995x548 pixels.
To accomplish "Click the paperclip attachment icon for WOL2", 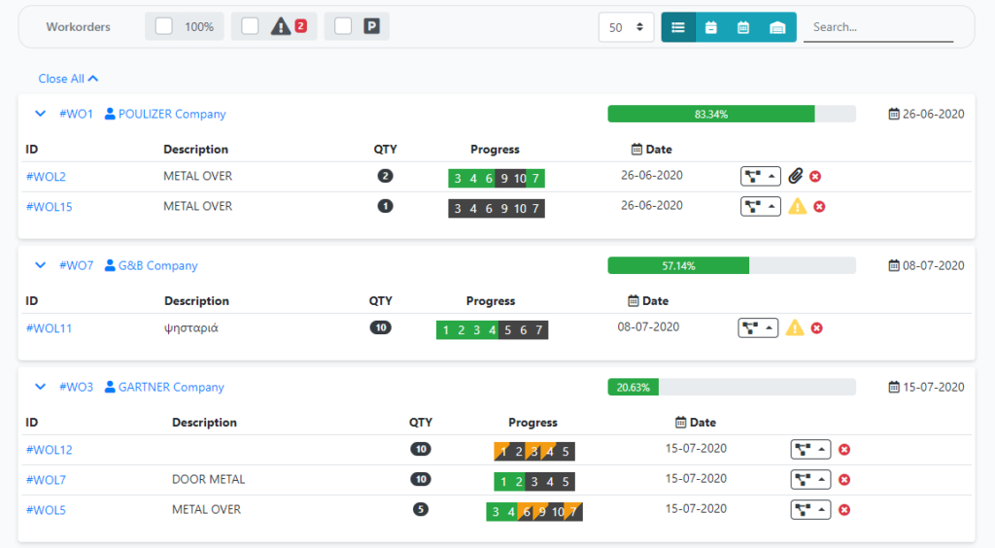I will tap(795, 177).
